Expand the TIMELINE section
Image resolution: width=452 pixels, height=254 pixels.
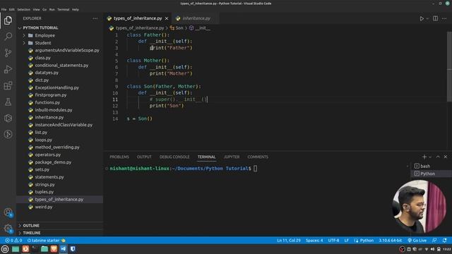(59, 233)
